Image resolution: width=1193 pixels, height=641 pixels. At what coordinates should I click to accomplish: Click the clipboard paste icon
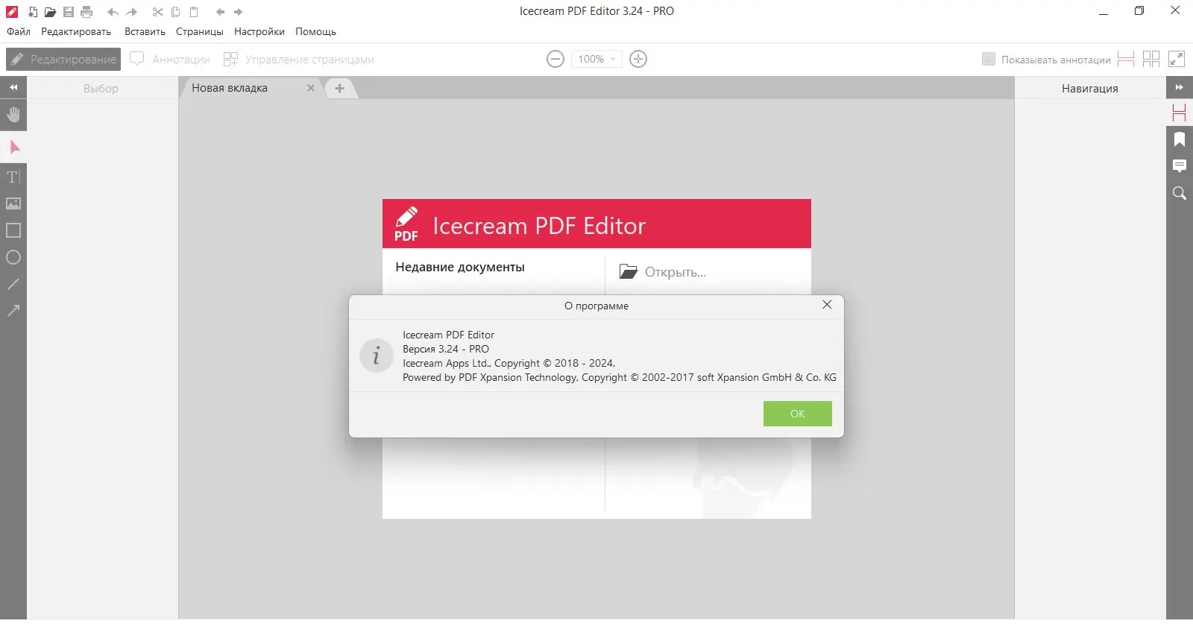coord(194,12)
